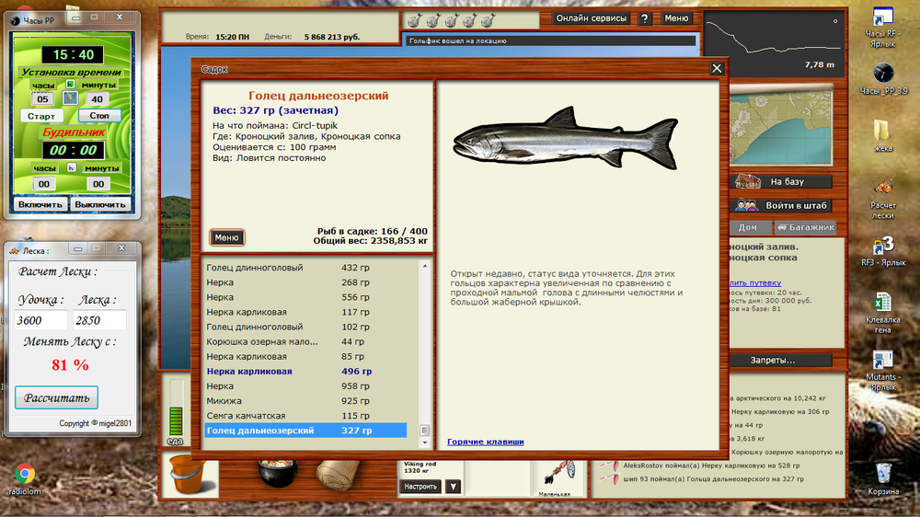Screen dimensions: 920x517
Task: Open the Часы RF - Ярлык desktop shortcut
Action: pyautogui.click(x=882, y=27)
